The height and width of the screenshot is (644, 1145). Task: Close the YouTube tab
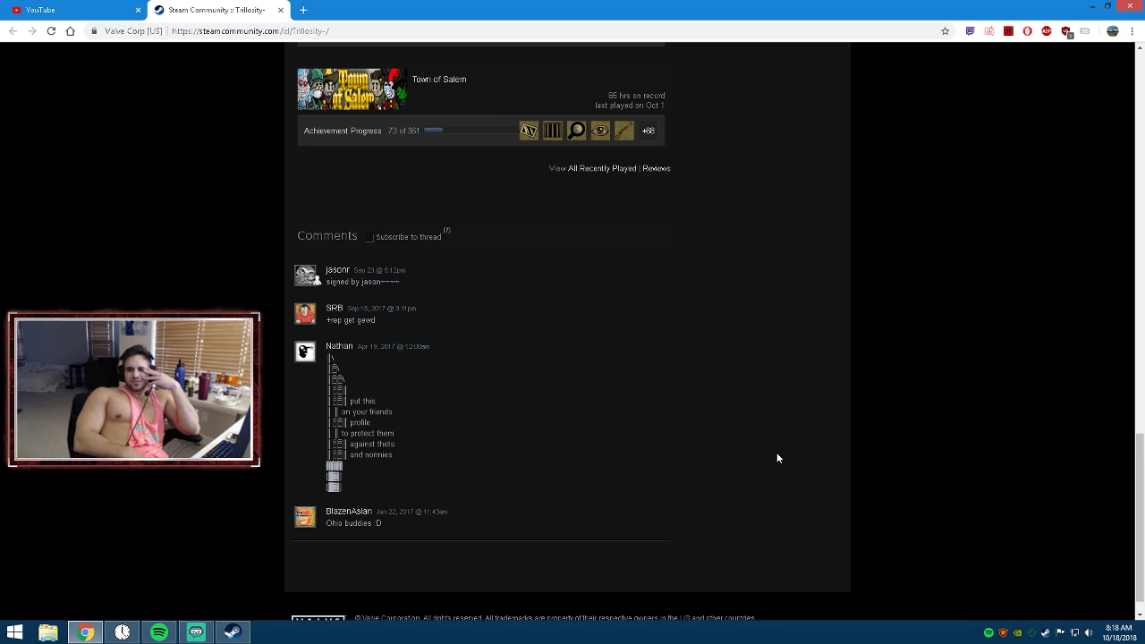[x=139, y=10]
